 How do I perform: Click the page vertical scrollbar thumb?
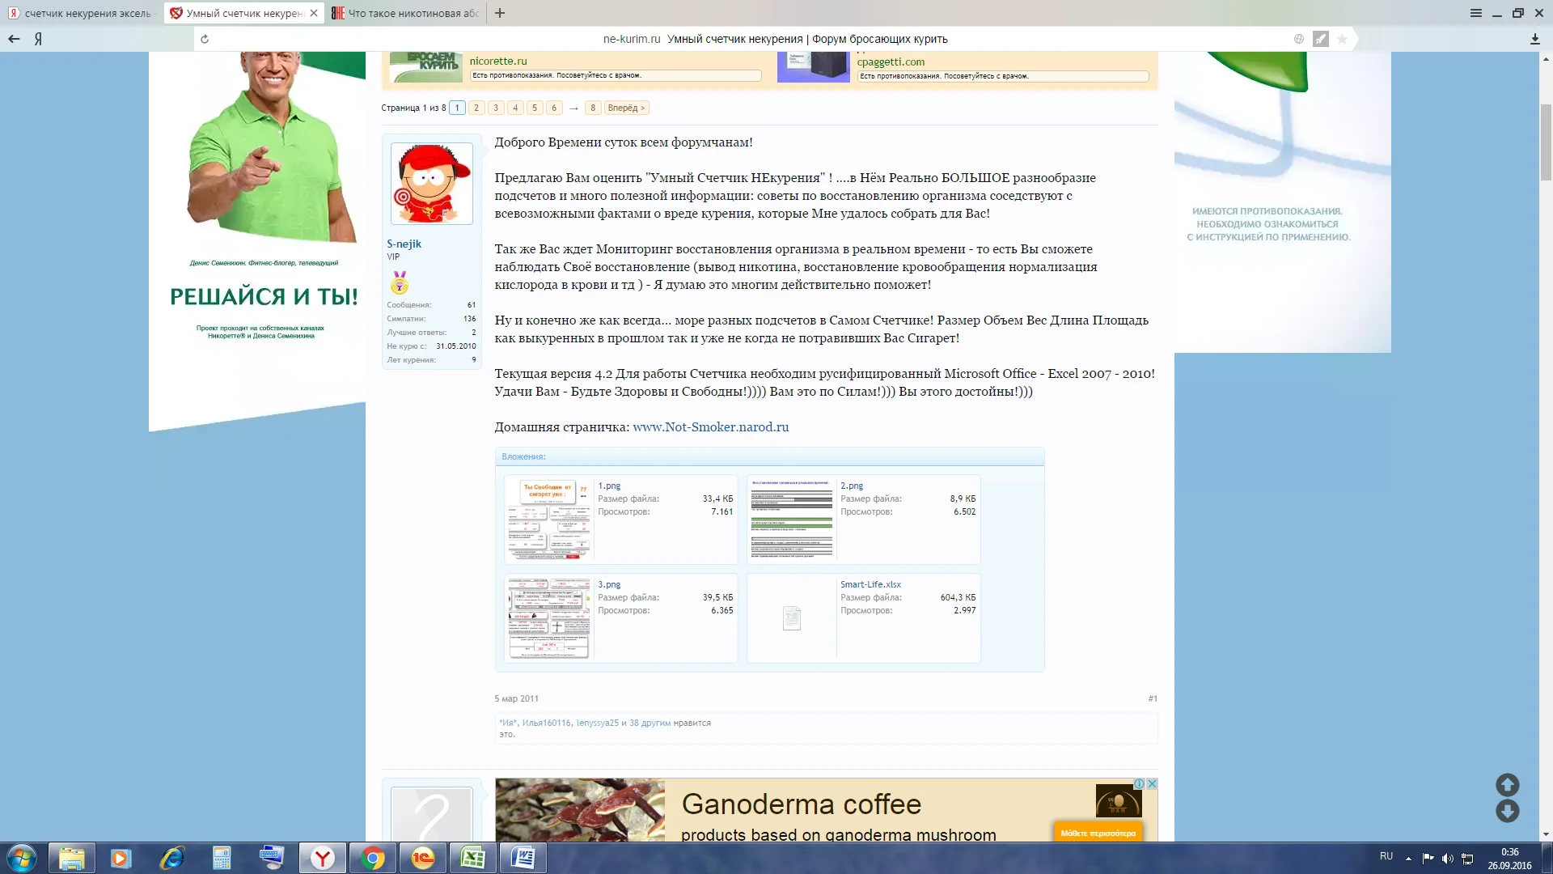coord(1546,142)
